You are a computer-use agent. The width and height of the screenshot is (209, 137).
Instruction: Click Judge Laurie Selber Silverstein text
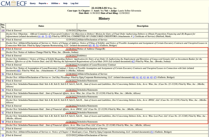coord(126,11)
